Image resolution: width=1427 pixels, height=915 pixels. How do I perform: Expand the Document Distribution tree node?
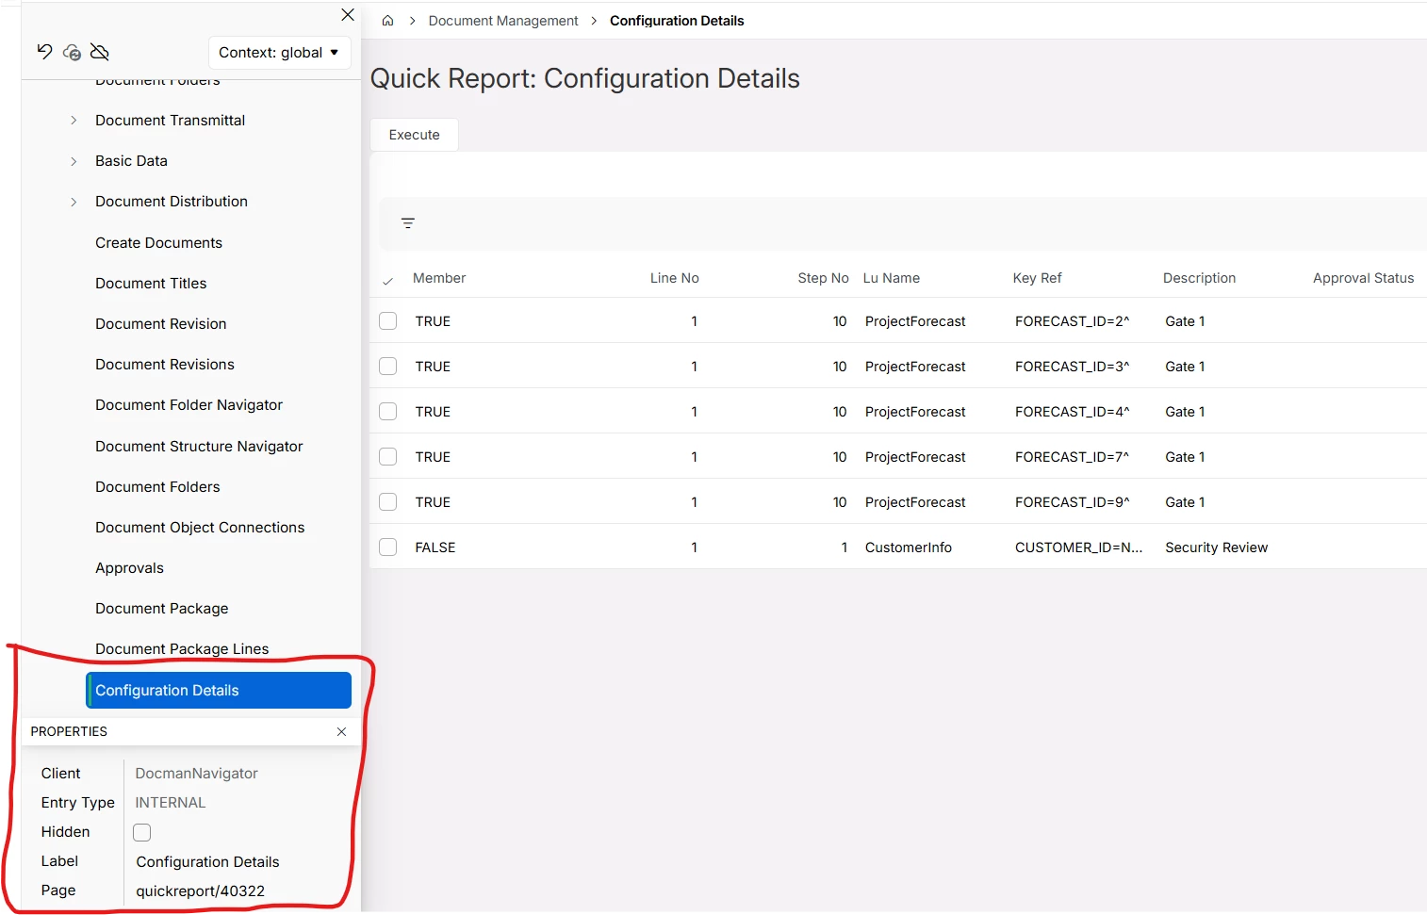click(x=74, y=202)
